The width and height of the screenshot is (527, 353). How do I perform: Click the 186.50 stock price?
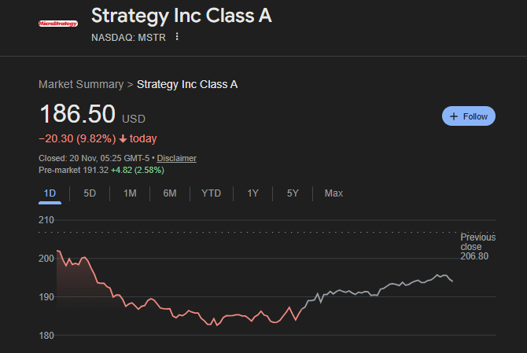[x=77, y=114]
